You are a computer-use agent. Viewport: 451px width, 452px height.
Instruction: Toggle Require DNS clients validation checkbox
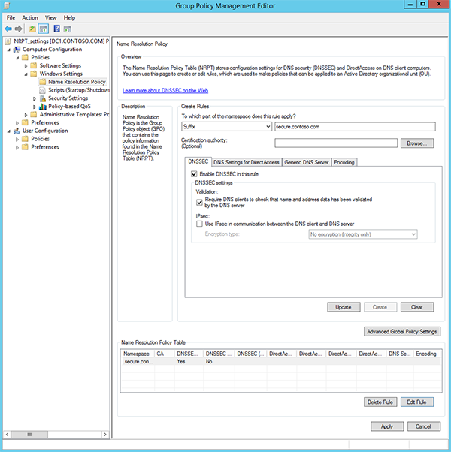199,200
